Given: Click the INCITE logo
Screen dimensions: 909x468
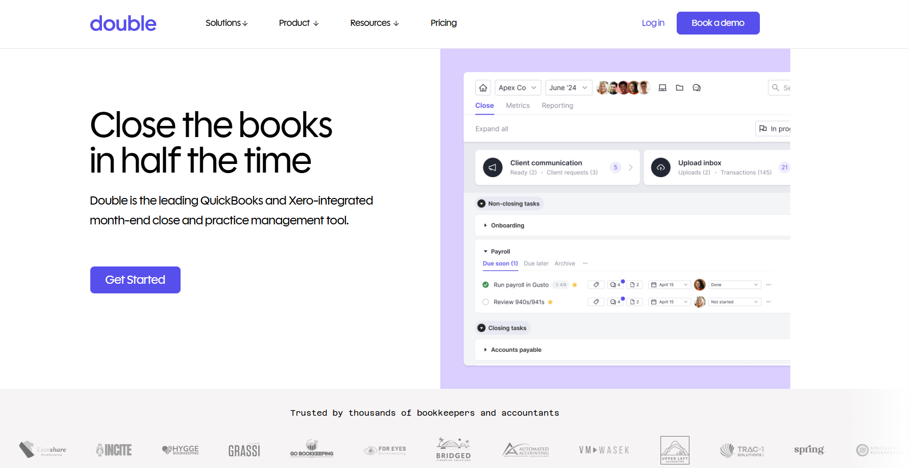Looking at the screenshot, I should coord(114,450).
